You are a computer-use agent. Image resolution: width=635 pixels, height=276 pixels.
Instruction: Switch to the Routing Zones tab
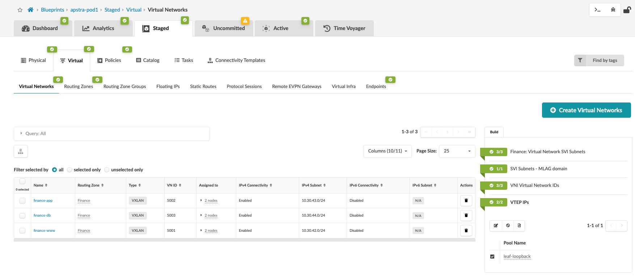pos(79,86)
